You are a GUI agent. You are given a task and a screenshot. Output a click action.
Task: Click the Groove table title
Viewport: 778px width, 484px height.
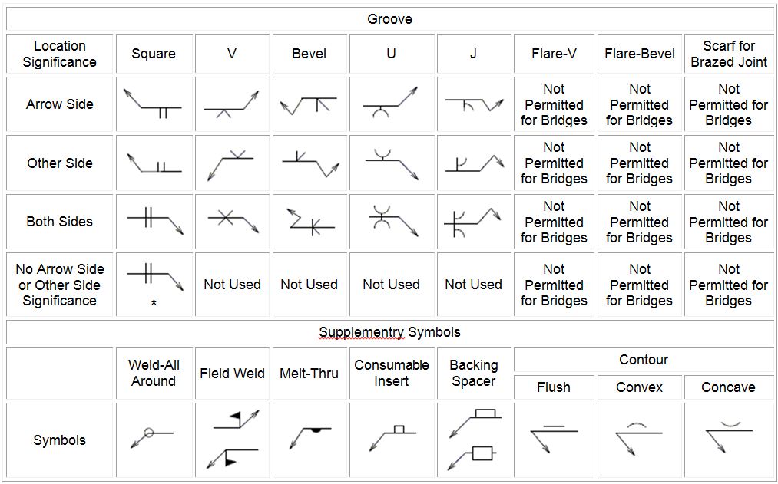[389, 19]
